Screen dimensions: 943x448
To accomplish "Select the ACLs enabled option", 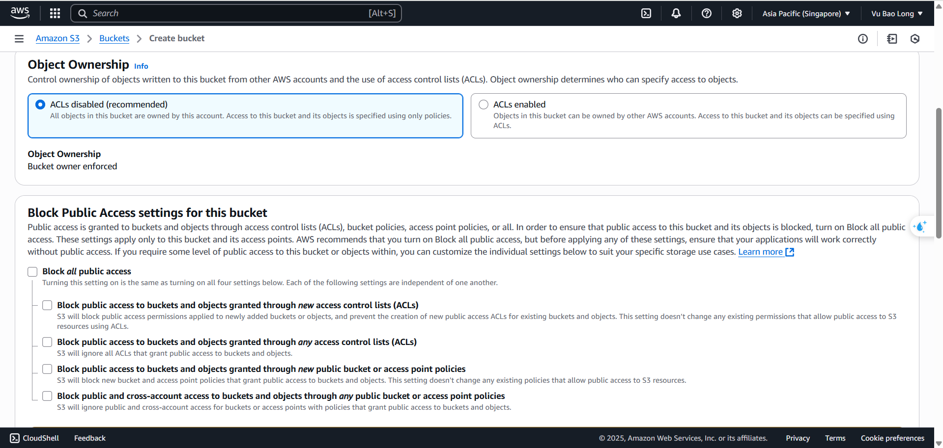I will pyautogui.click(x=484, y=105).
